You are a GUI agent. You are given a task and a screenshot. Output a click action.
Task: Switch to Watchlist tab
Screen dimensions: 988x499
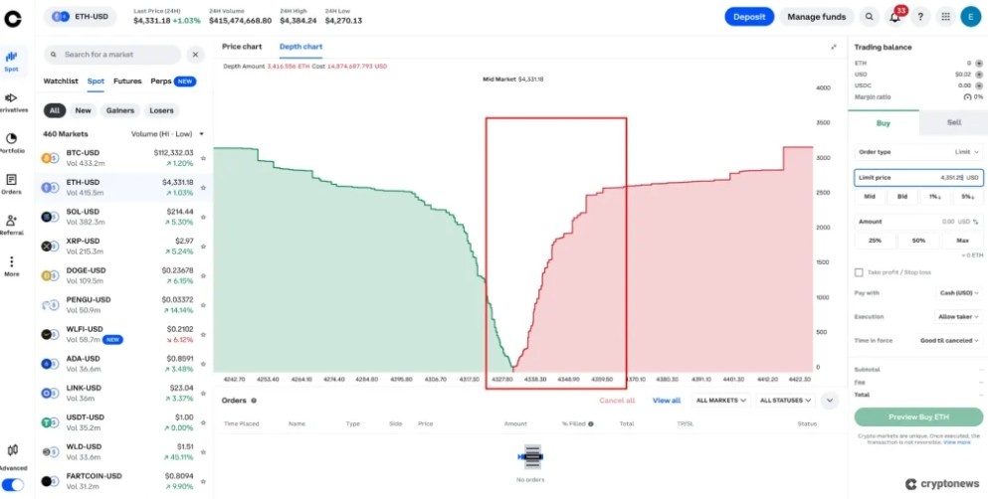click(x=61, y=82)
